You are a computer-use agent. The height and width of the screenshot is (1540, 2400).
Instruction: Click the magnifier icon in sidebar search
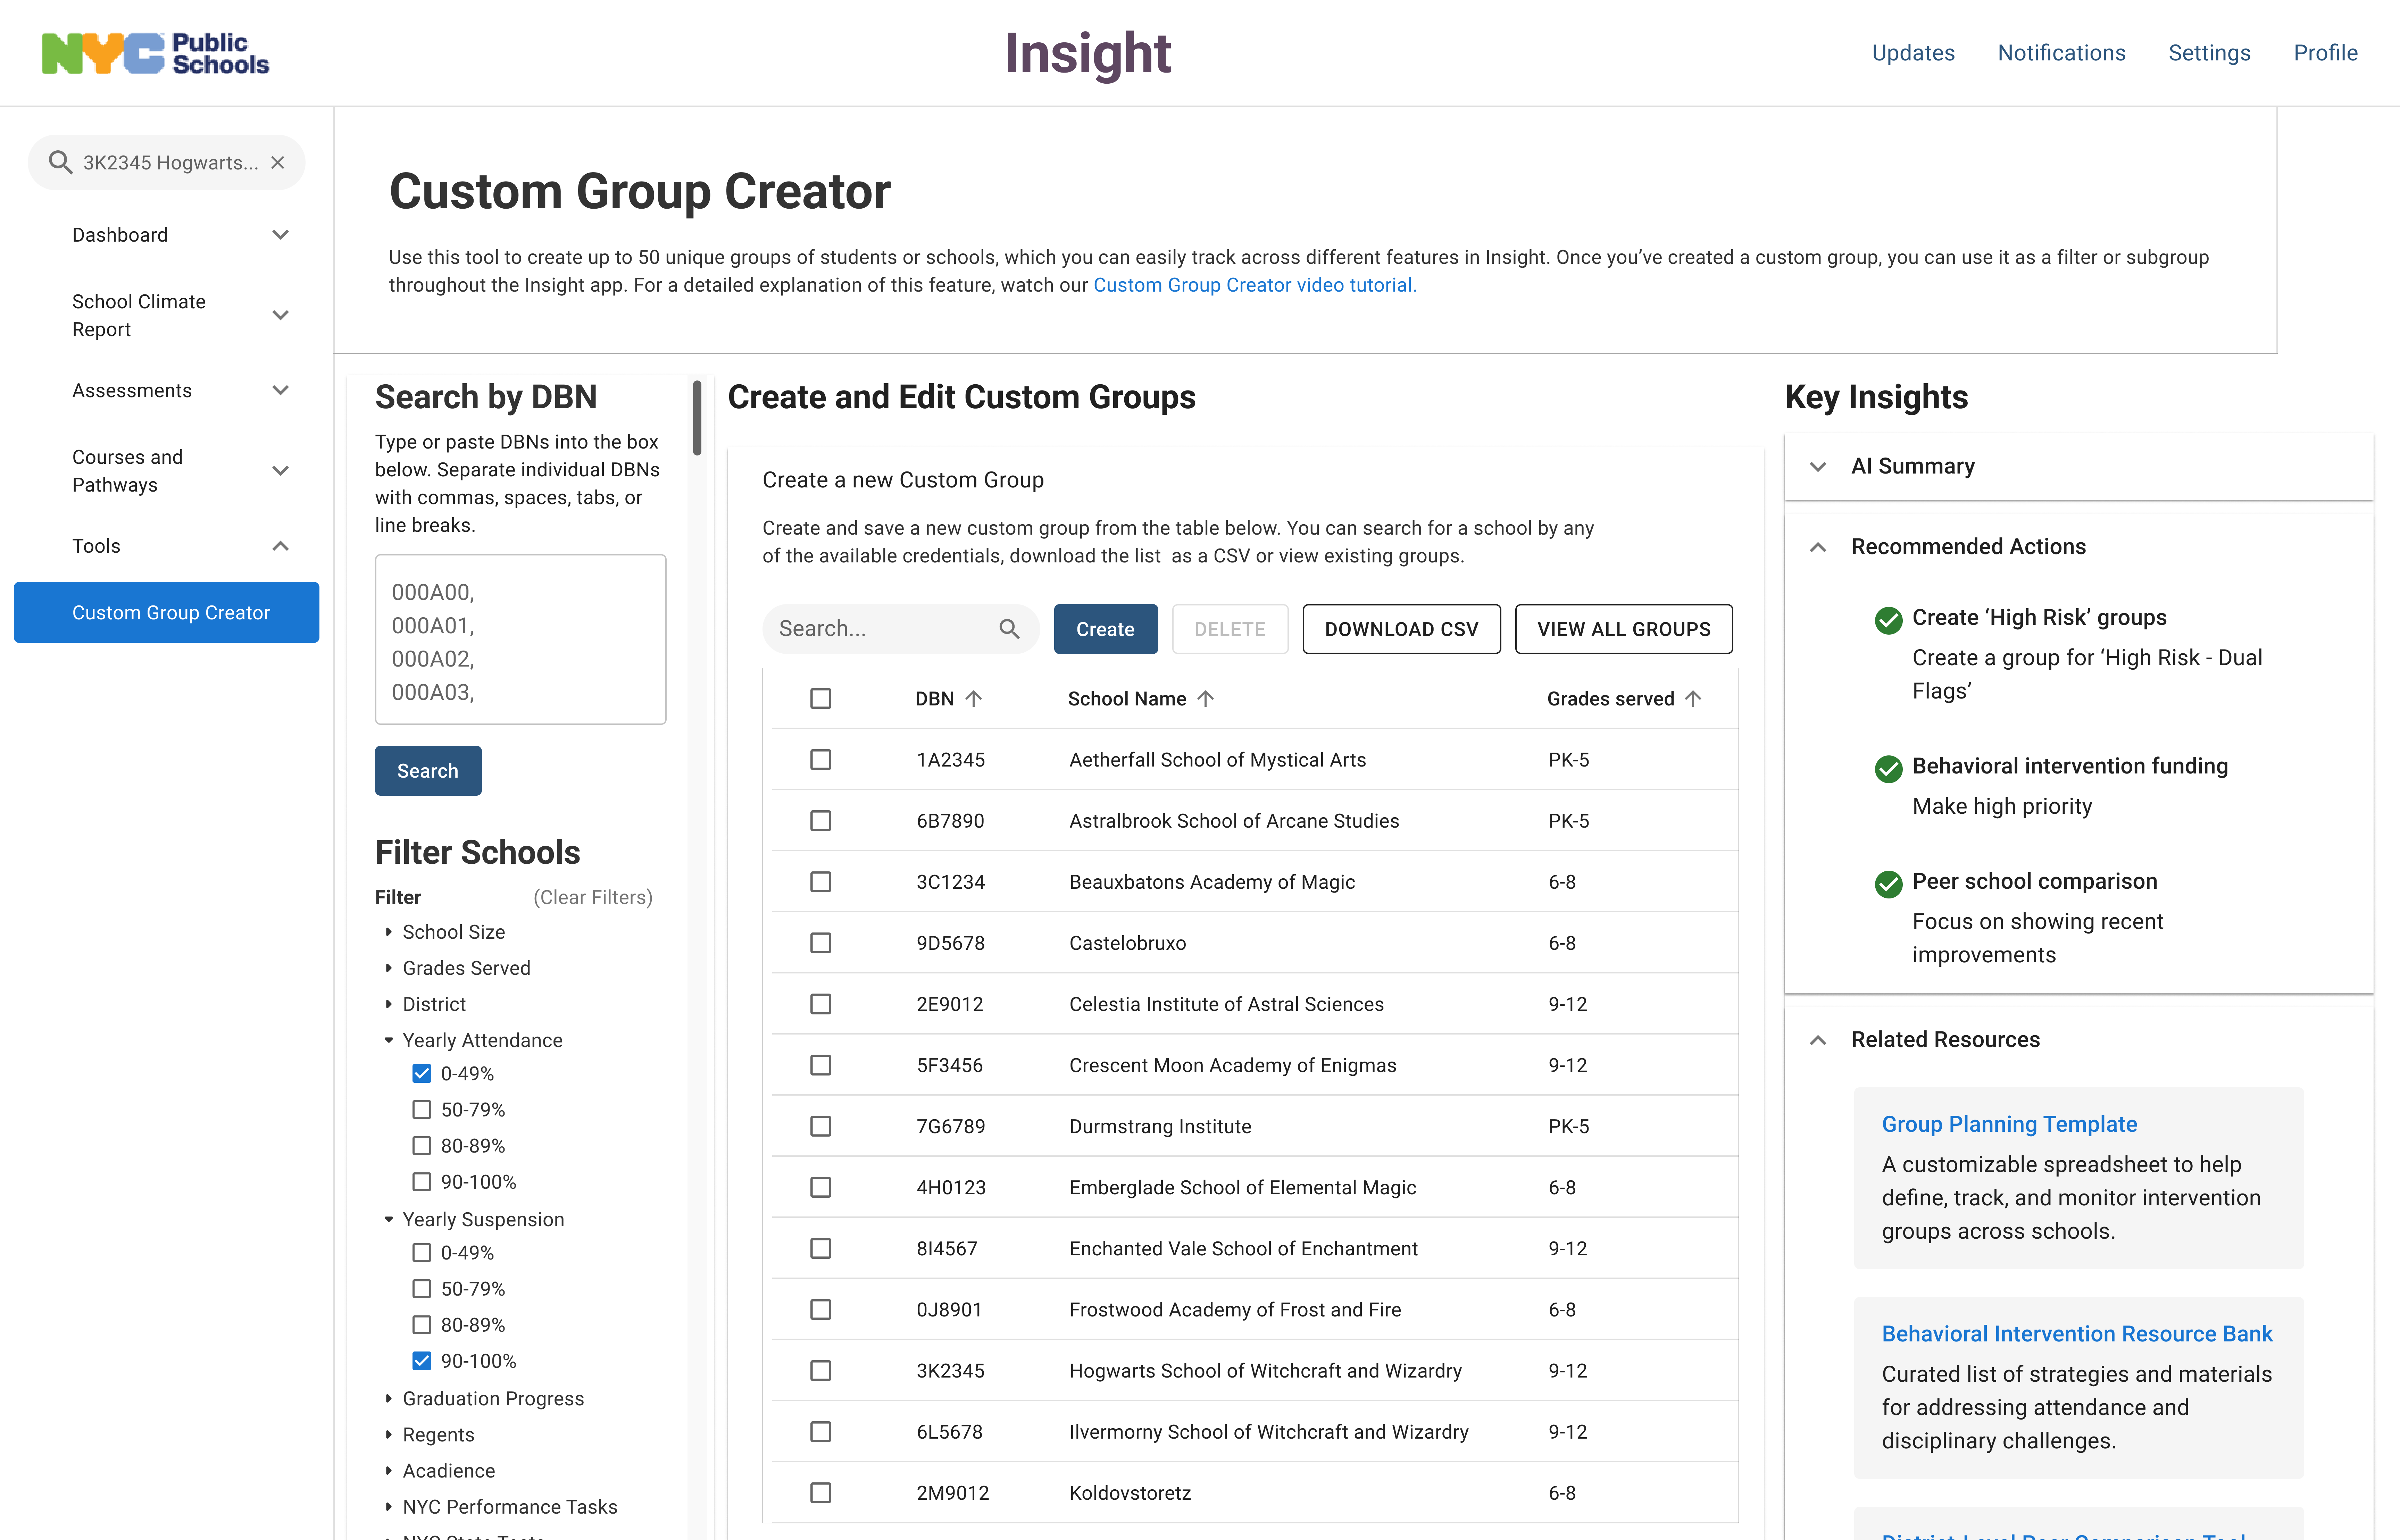point(60,162)
